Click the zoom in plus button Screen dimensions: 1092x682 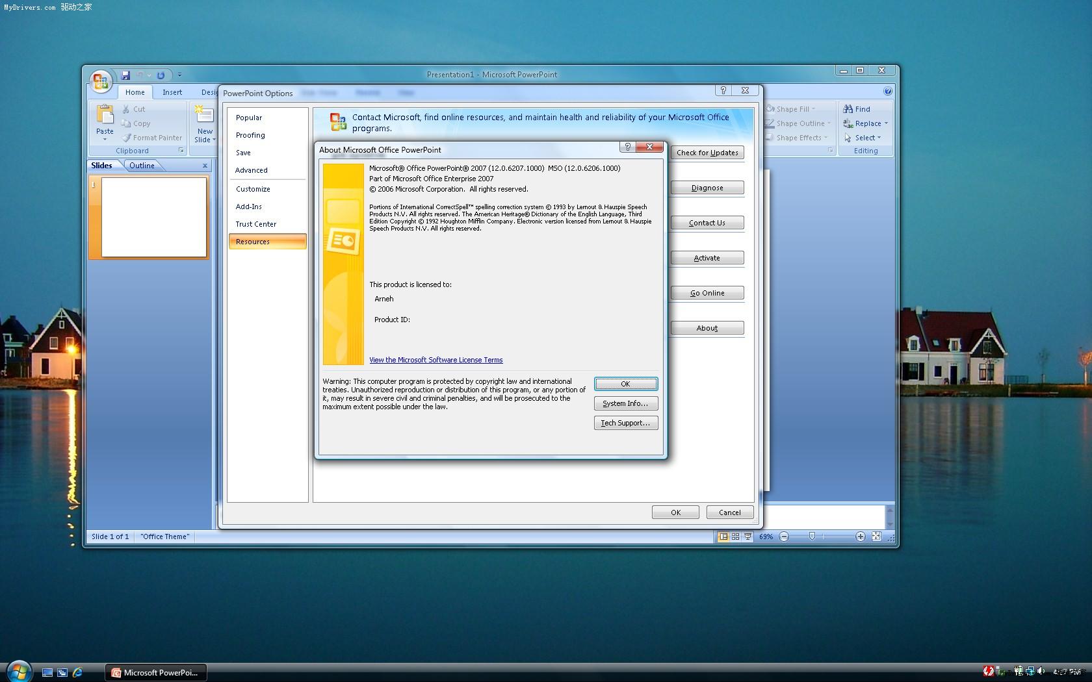coord(860,537)
